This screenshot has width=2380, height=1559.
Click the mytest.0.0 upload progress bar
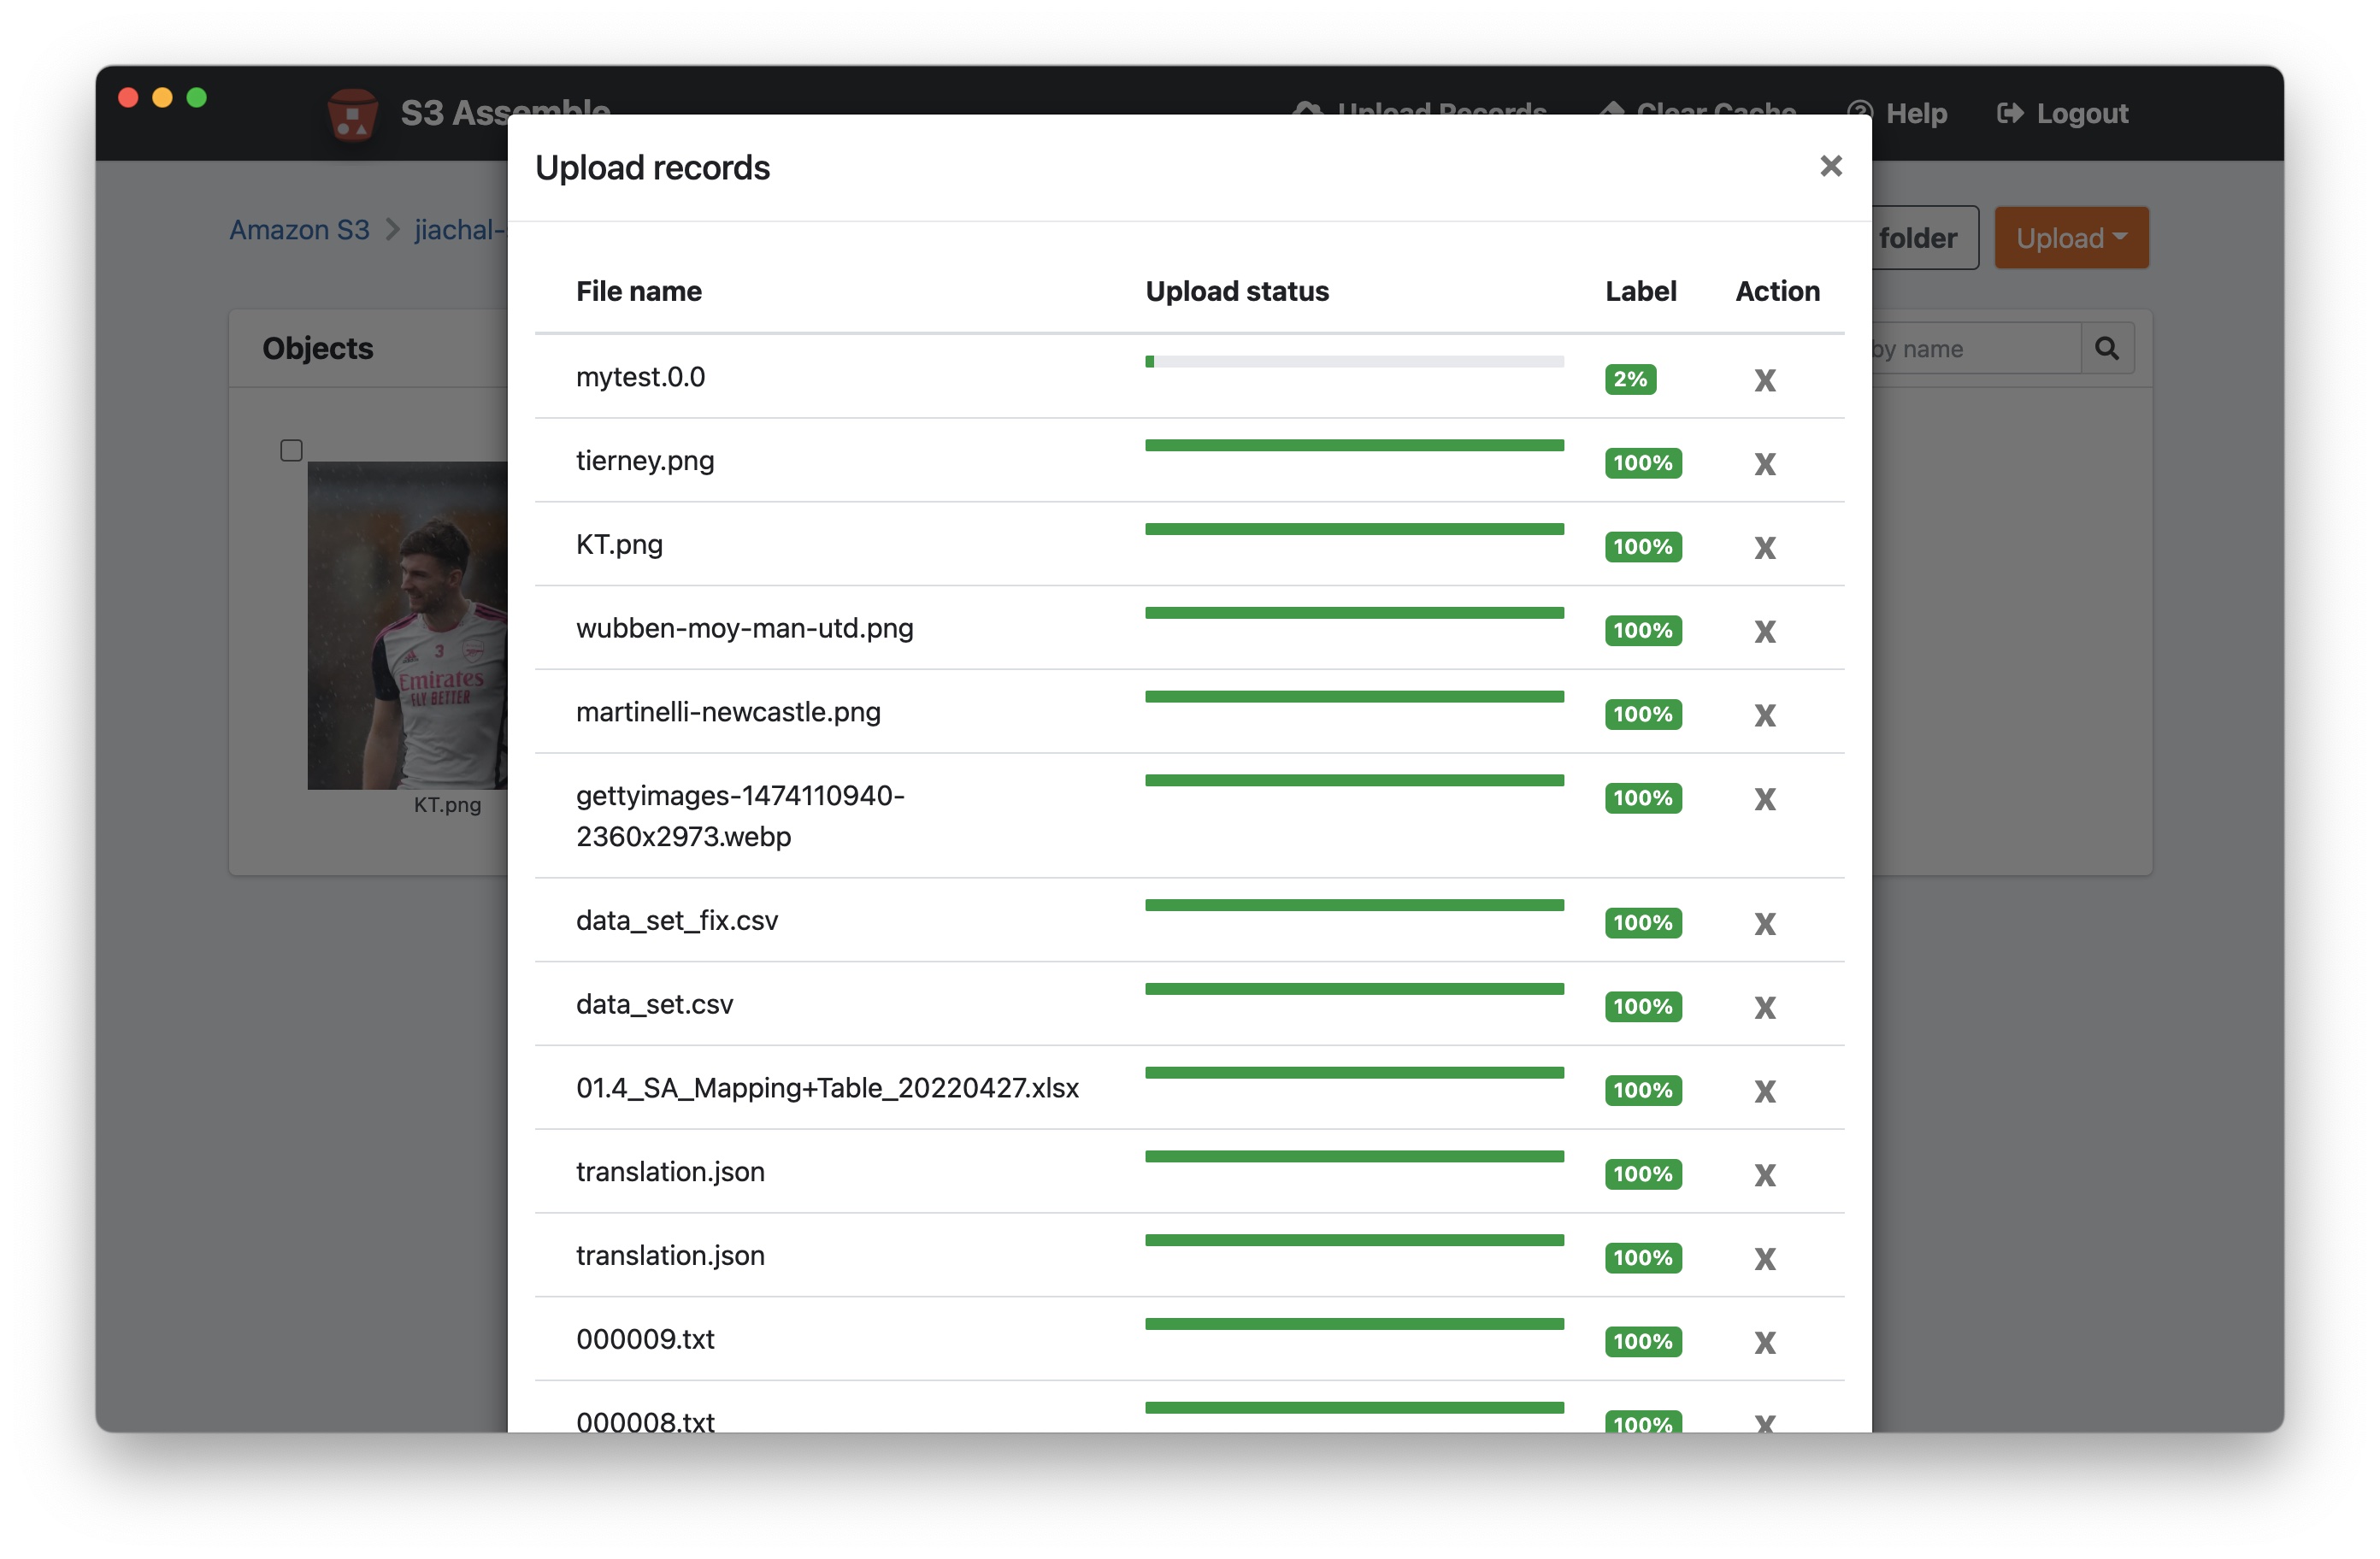tap(1354, 362)
